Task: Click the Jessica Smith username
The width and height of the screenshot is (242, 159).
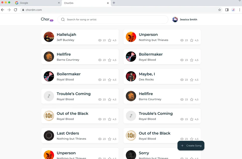Action: point(189,20)
